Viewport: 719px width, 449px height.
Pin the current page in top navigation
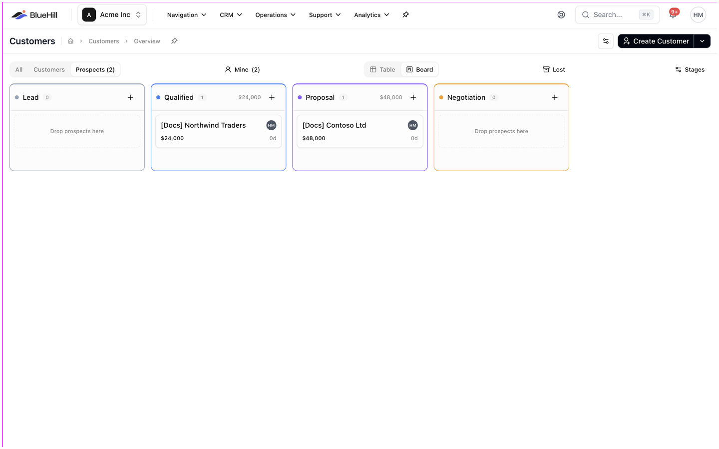pos(406,15)
